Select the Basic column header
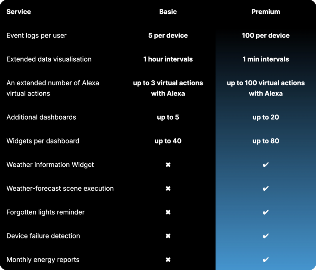The height and width of the screenshot is (270, 316). [168, 12]
